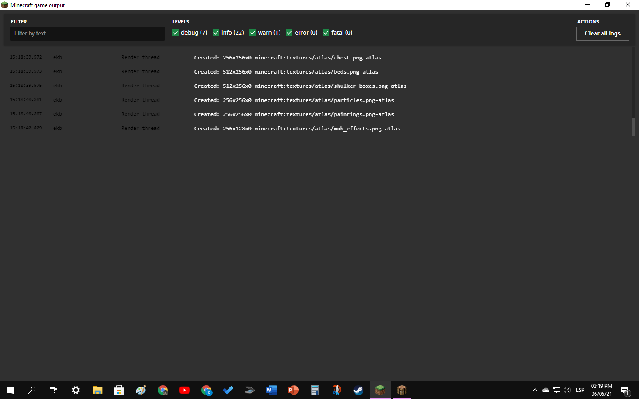
Task: Launch Word from the taskbar
Action: coord(272,390)
